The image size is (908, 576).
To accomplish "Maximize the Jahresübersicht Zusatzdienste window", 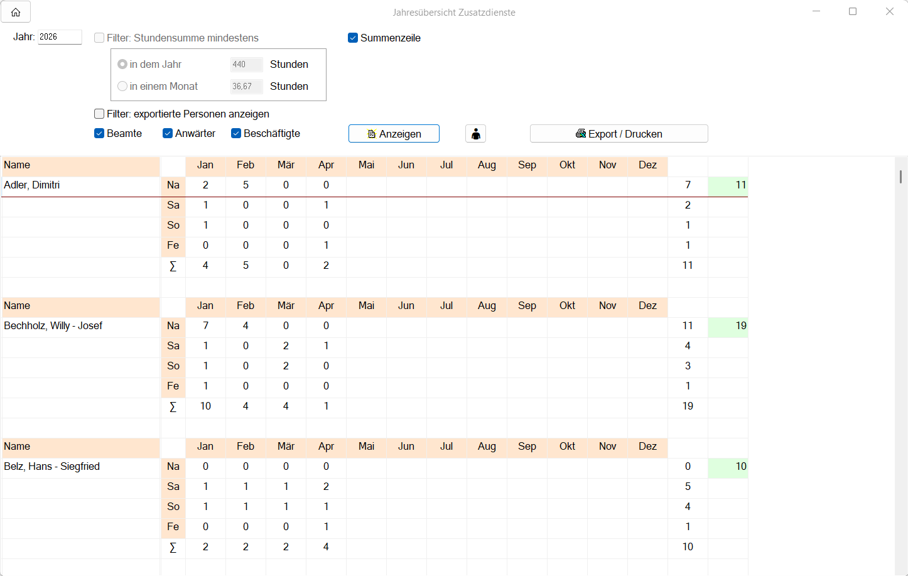I will pos(853,11).
